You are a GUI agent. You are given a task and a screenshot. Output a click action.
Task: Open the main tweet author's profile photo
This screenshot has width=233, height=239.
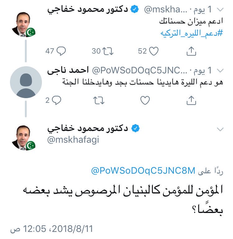tap(24, 138)
